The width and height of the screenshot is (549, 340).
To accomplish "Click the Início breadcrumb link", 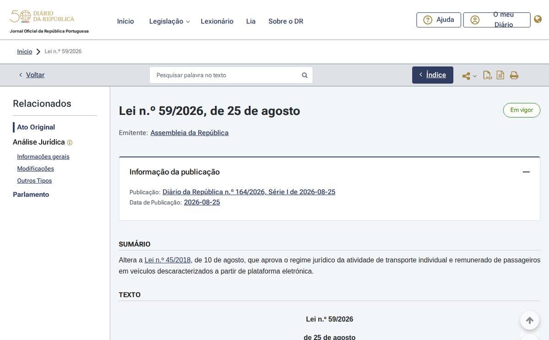I will tap(25, 52).
